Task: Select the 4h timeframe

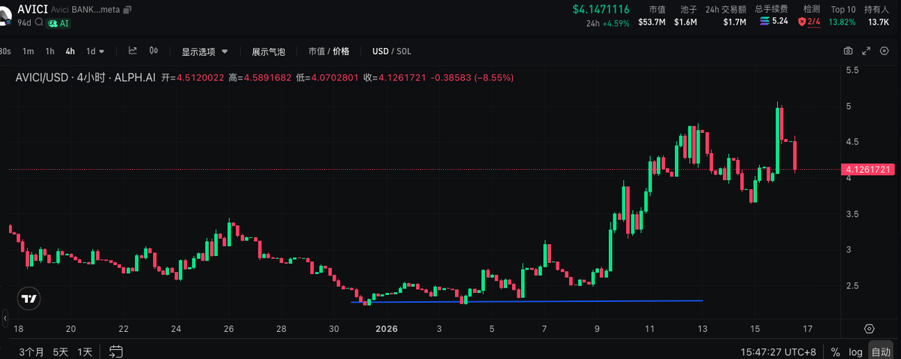Action: pyautogui.click(x=71, y=52)
